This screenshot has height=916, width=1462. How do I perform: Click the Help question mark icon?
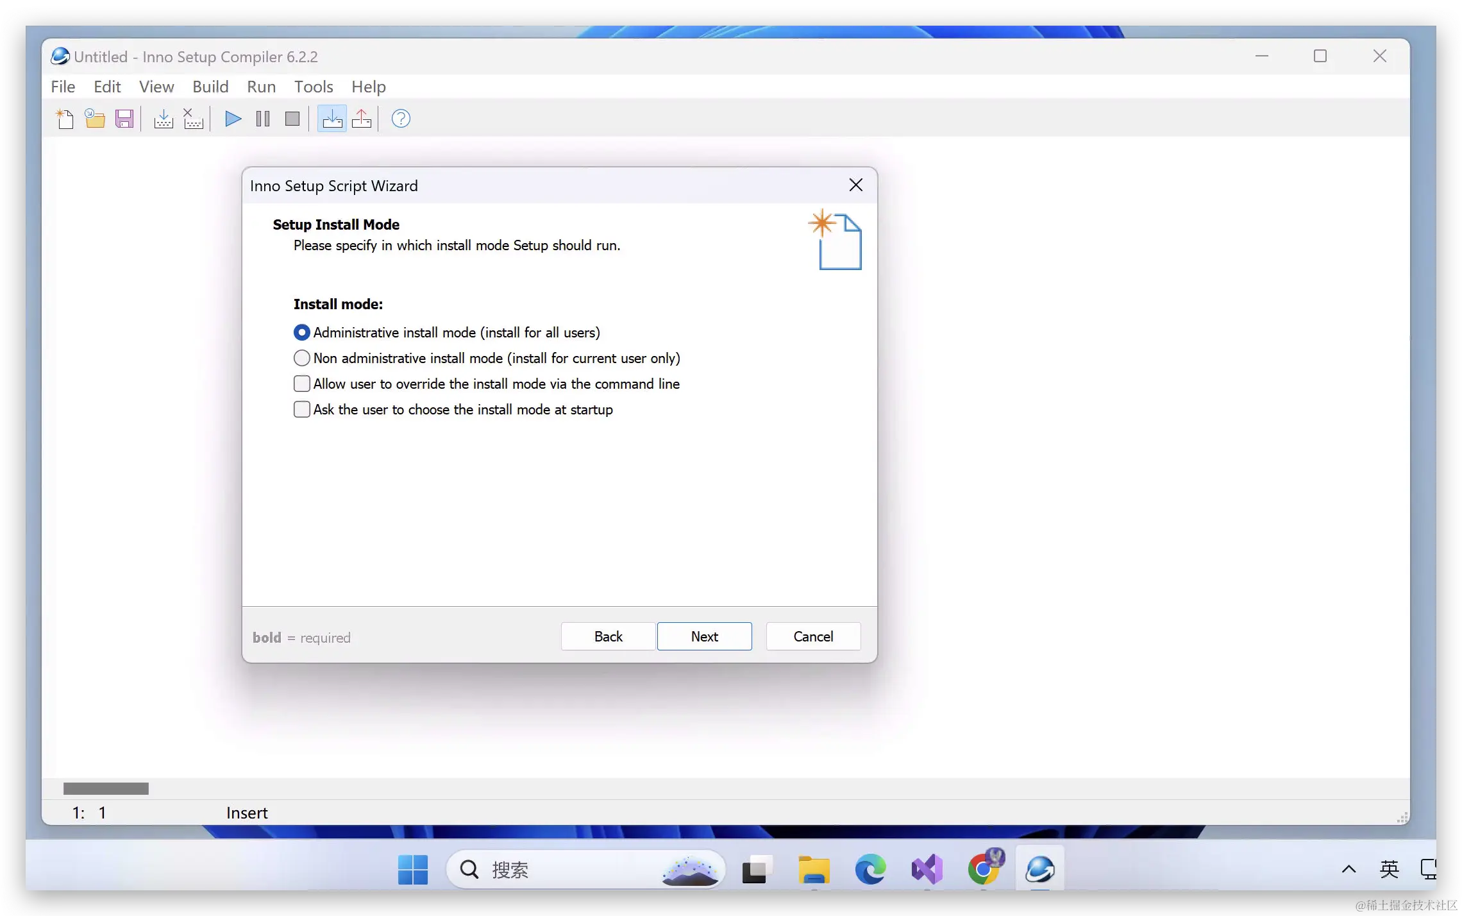(x=401, y=119)
